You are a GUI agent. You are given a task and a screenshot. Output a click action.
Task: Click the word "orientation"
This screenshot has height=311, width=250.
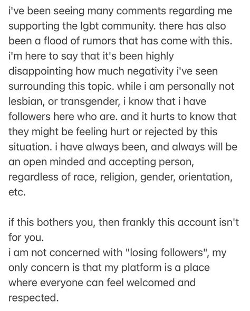tap(205, 177)
